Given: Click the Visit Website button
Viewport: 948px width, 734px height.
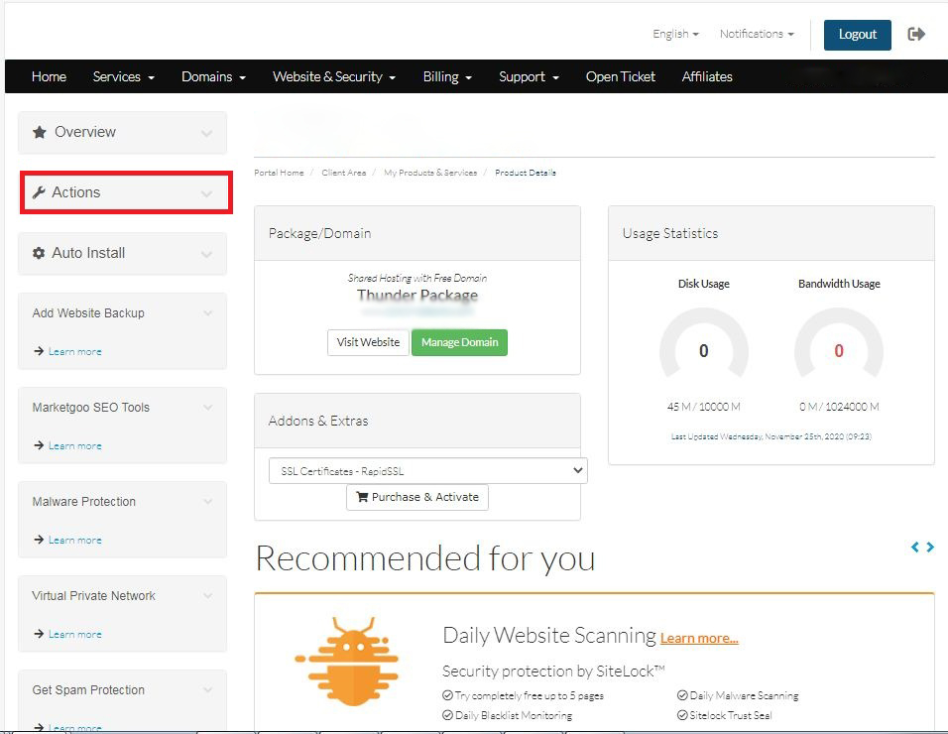Looking at the screenshot, I should 368,342.
